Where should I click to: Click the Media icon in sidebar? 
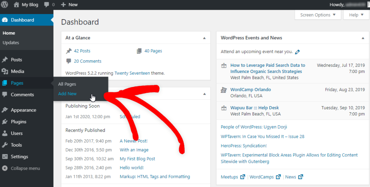(x=5, y=71)
